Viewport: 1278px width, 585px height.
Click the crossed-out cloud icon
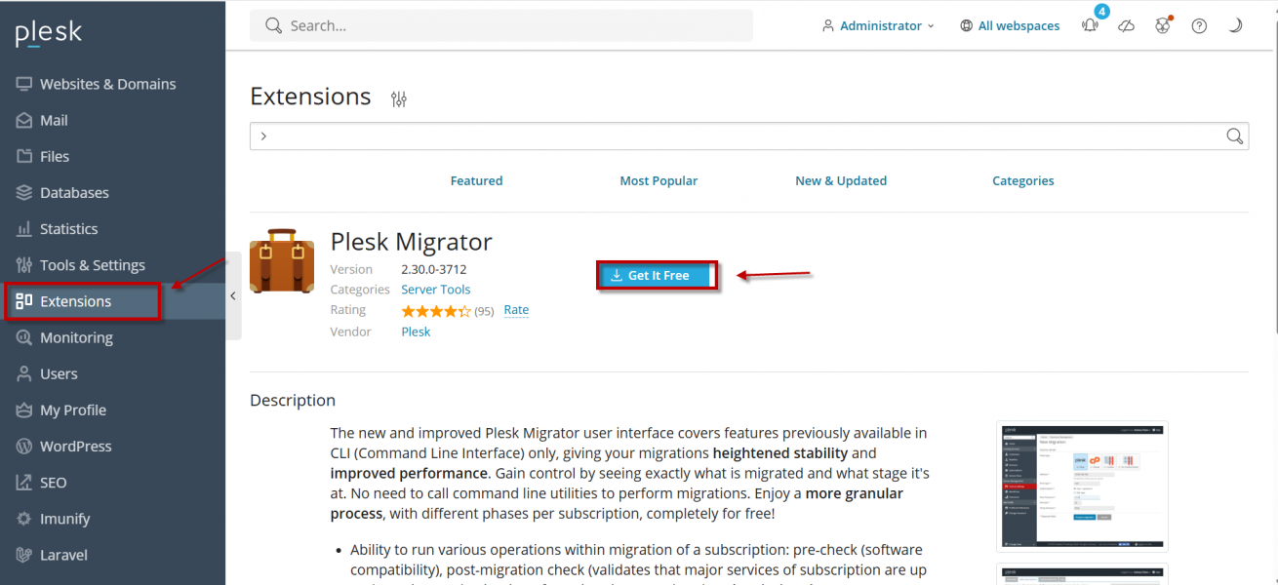click(x=1126, y=26)
